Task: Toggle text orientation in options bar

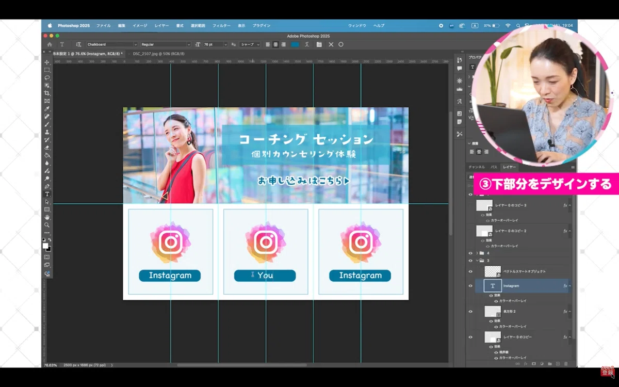Action: tap(78, 44)
